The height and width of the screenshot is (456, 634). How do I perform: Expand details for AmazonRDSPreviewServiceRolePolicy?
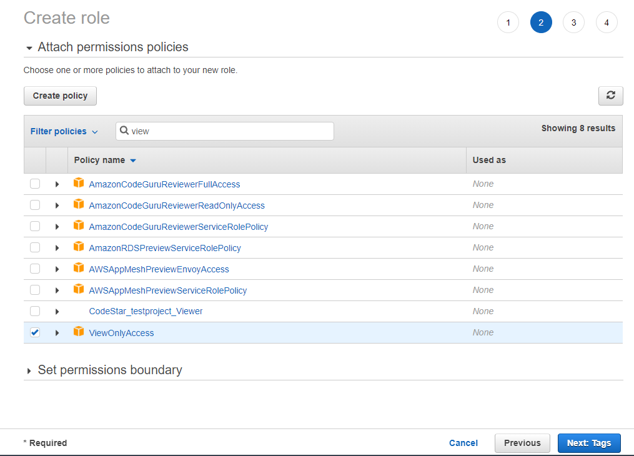57,247
